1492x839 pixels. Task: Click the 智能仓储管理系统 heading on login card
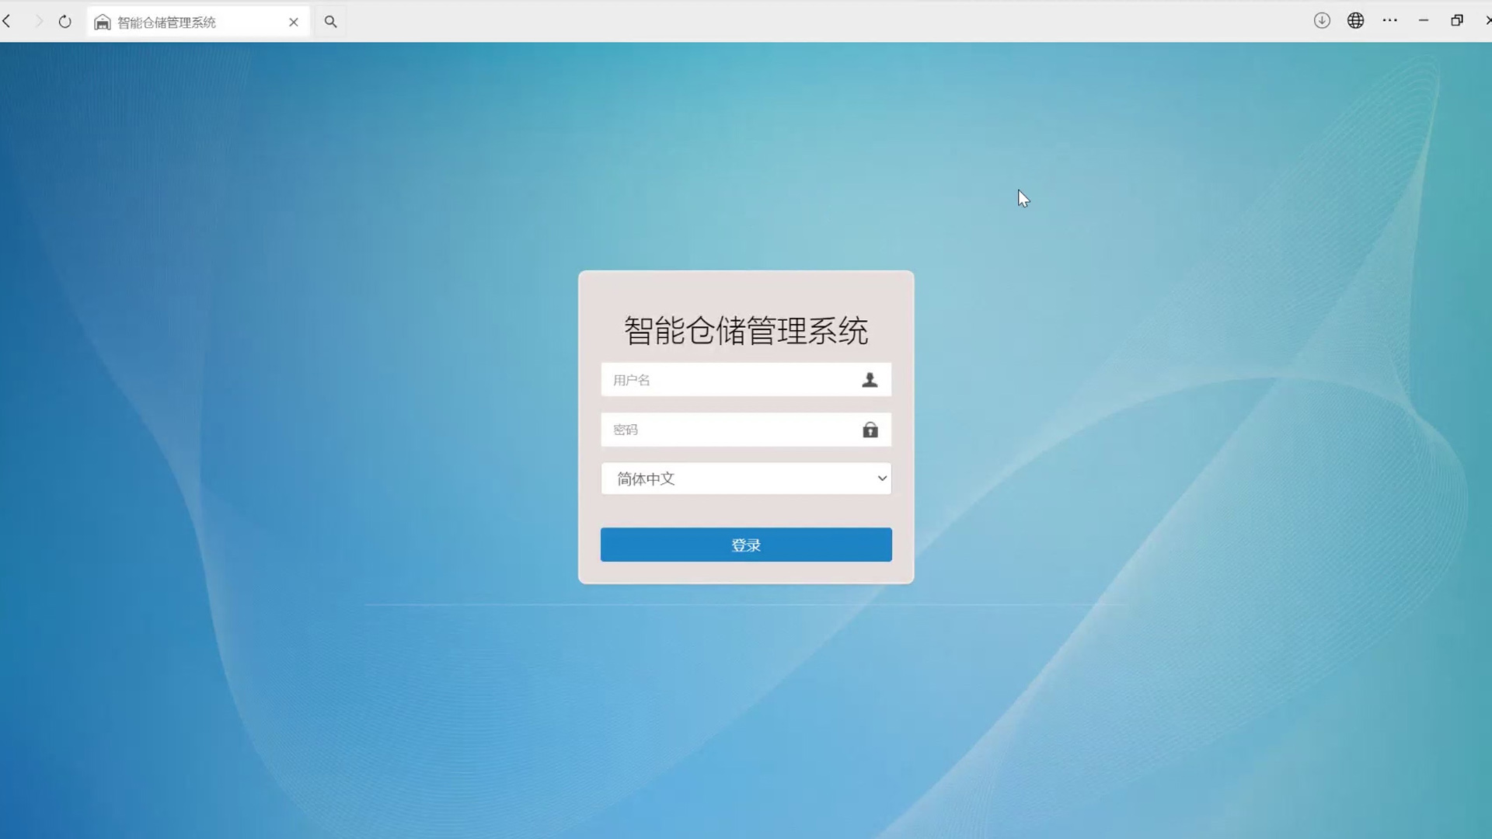(x=746, y=331)
